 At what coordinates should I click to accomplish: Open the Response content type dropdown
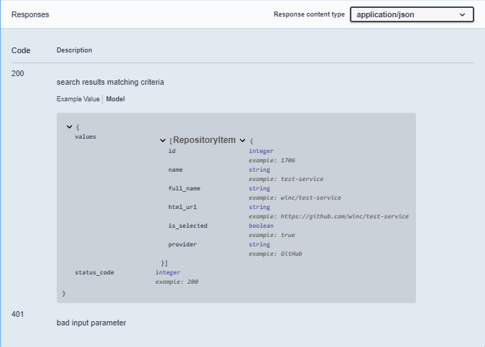[412, 14]
